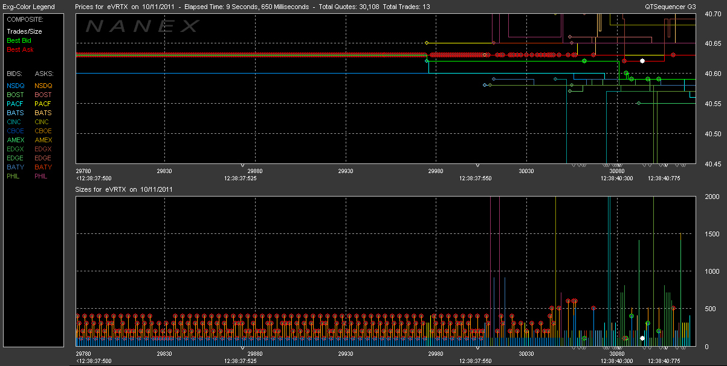Click PHIL in the BIDS column
This screenshot has width=727, height=366.
pyautogui.click(x=14, y=176)
